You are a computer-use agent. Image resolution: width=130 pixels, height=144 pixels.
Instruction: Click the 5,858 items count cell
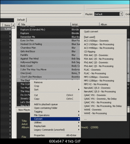pyautogui.click(x=6, y=29)
